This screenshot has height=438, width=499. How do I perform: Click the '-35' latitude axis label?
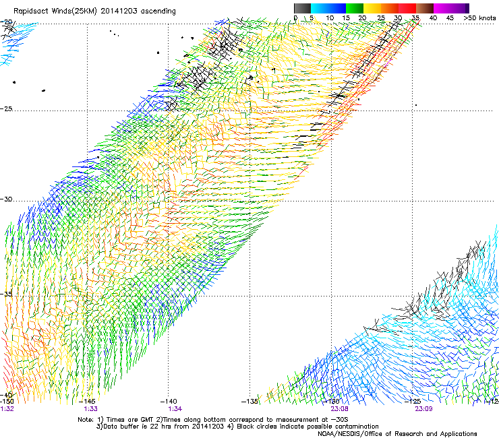6,294
